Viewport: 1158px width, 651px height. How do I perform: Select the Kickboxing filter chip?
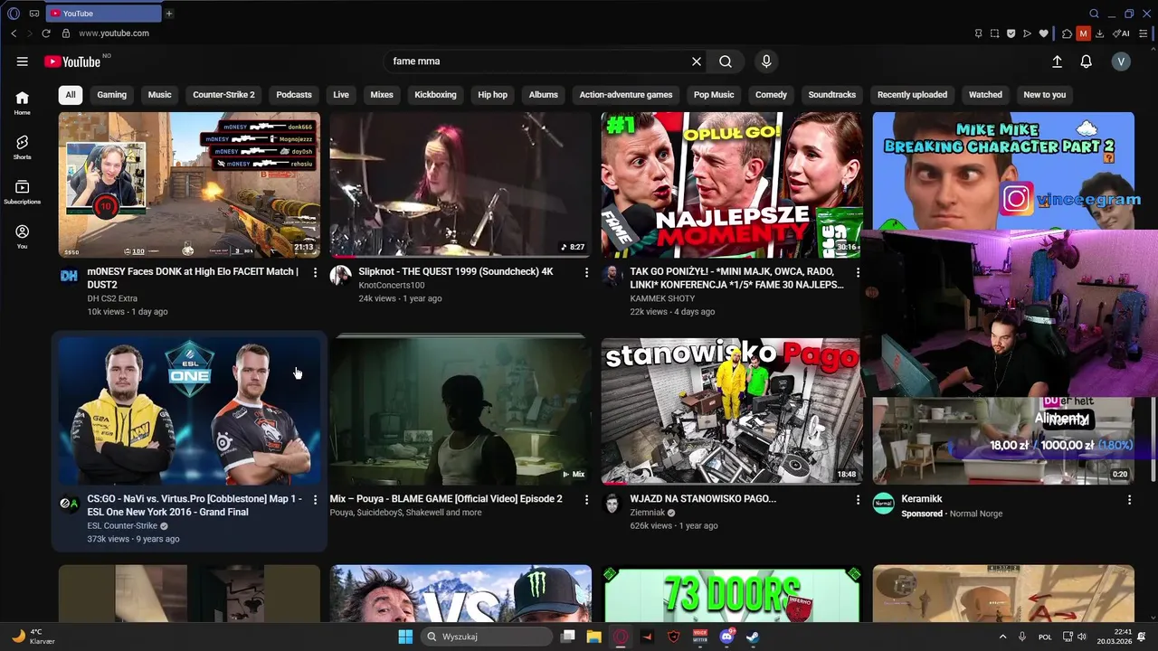[435, 94]
